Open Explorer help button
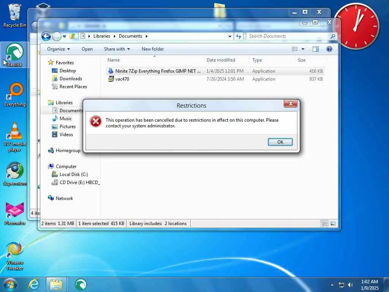The width and height of the screenshot is (389, 292). (x=329, y=49)
